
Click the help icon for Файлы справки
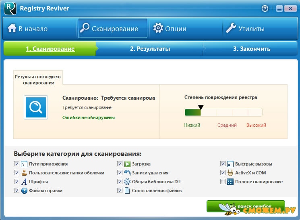(x=24, y=191)
